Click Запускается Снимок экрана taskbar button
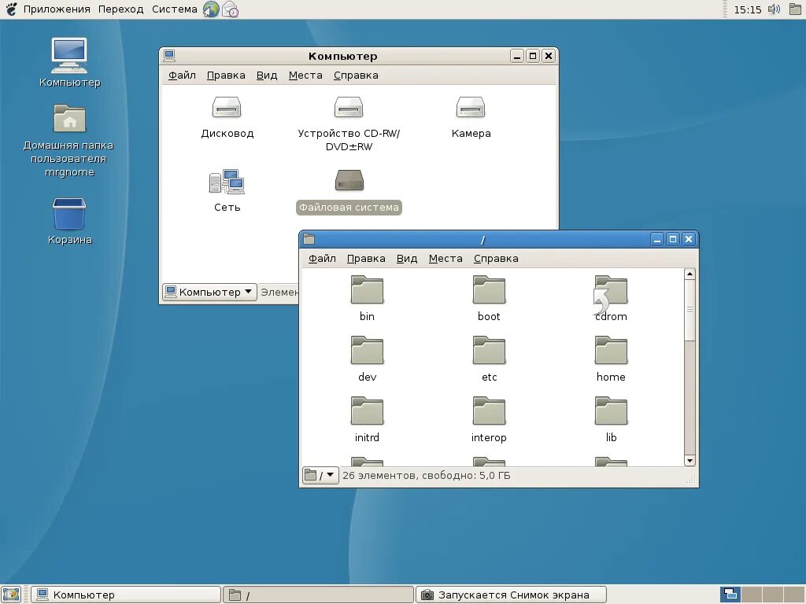Image resolution: width=806 pixels, height=604 pixels. coord(512,595)
